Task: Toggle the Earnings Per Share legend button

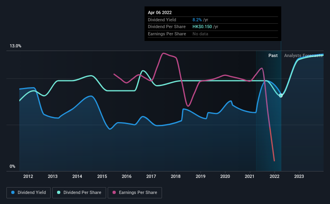Action: (135, 193)
